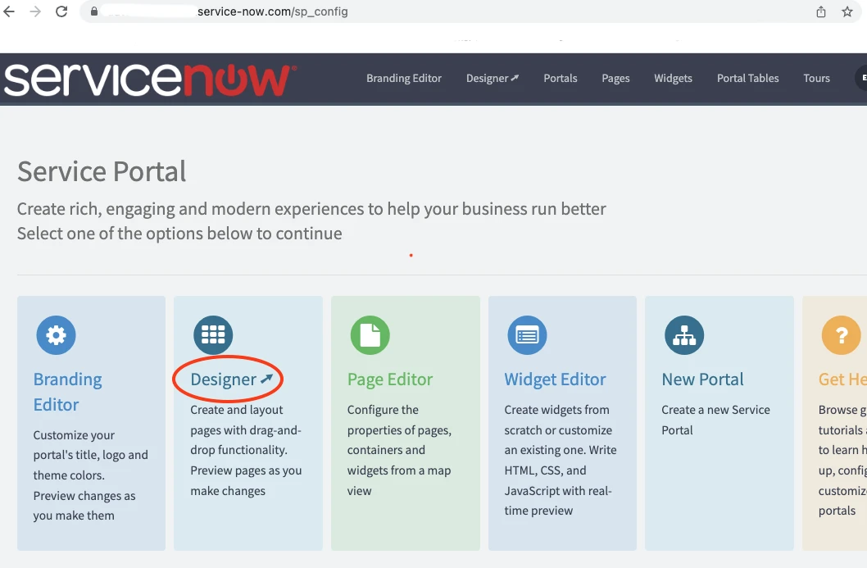Open Tours in the navigation bar

[816, 79]
